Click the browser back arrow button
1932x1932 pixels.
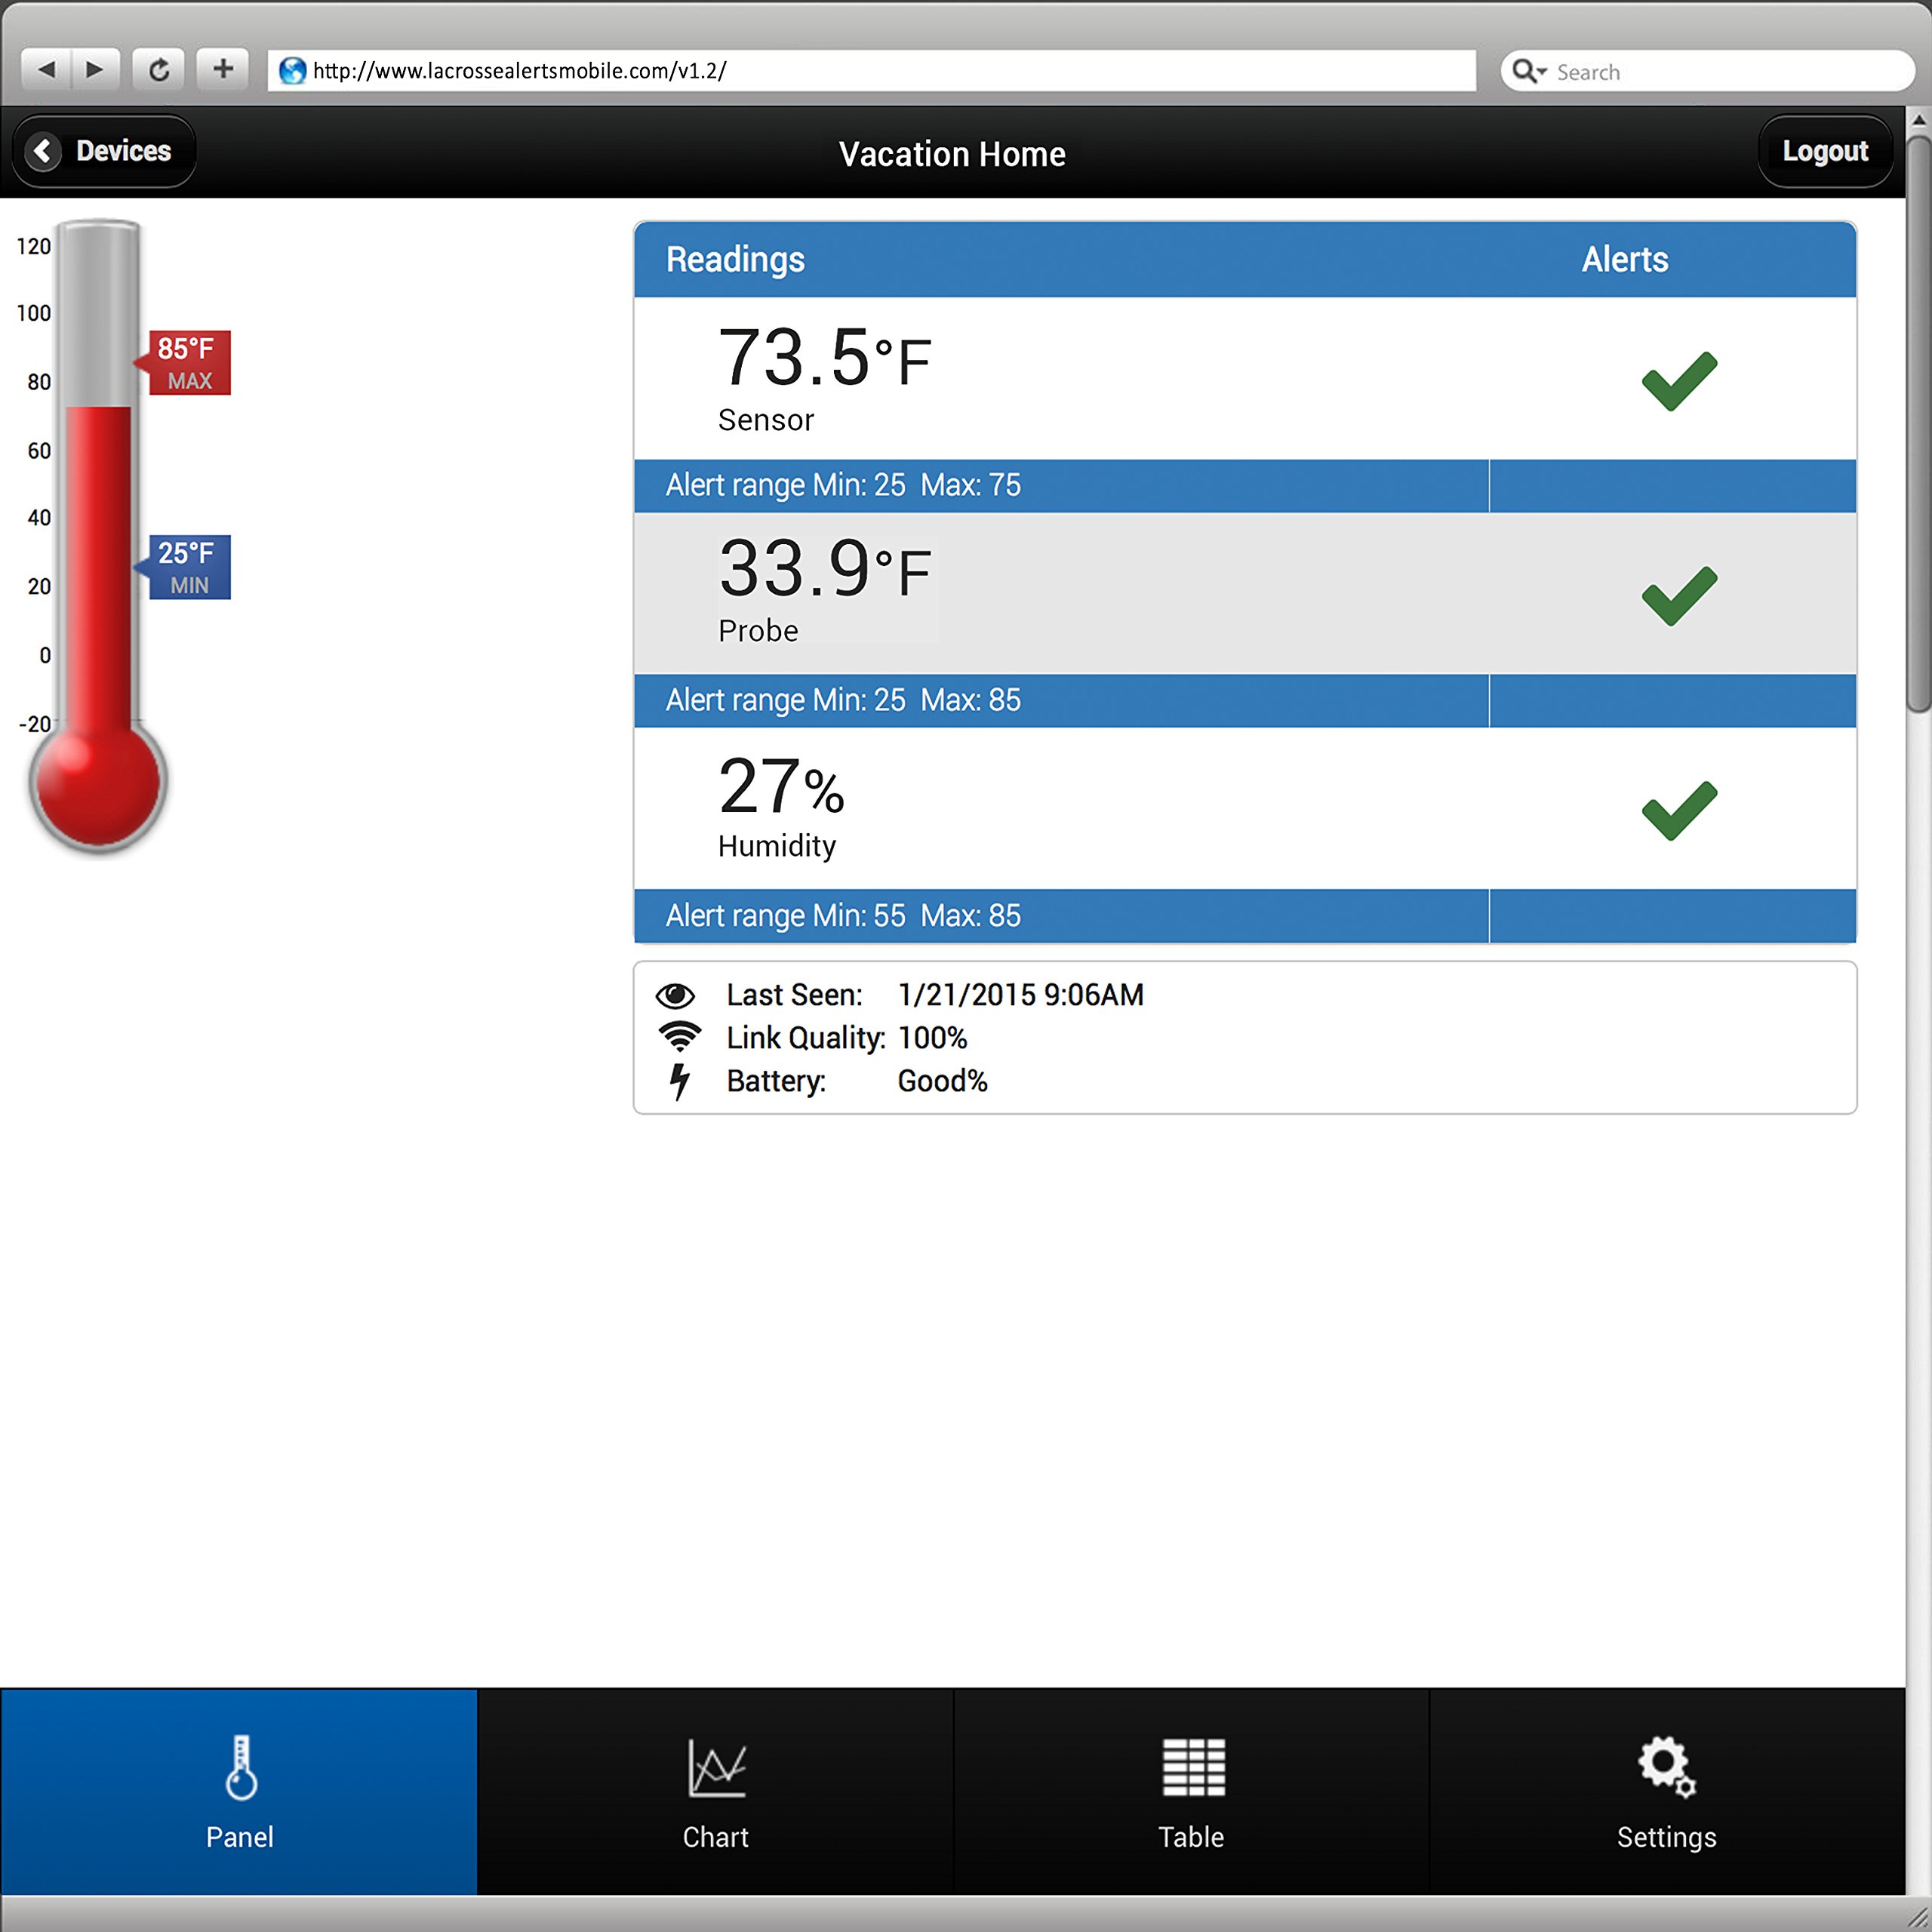[x=46, y=70]
